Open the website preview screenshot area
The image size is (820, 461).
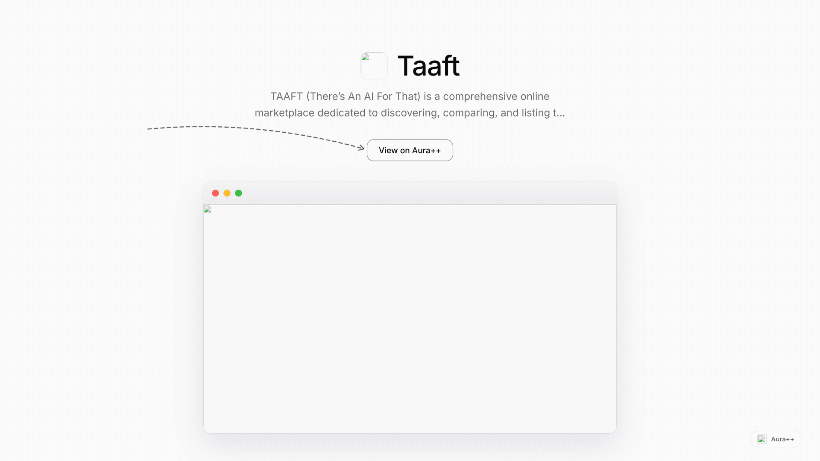410,319
